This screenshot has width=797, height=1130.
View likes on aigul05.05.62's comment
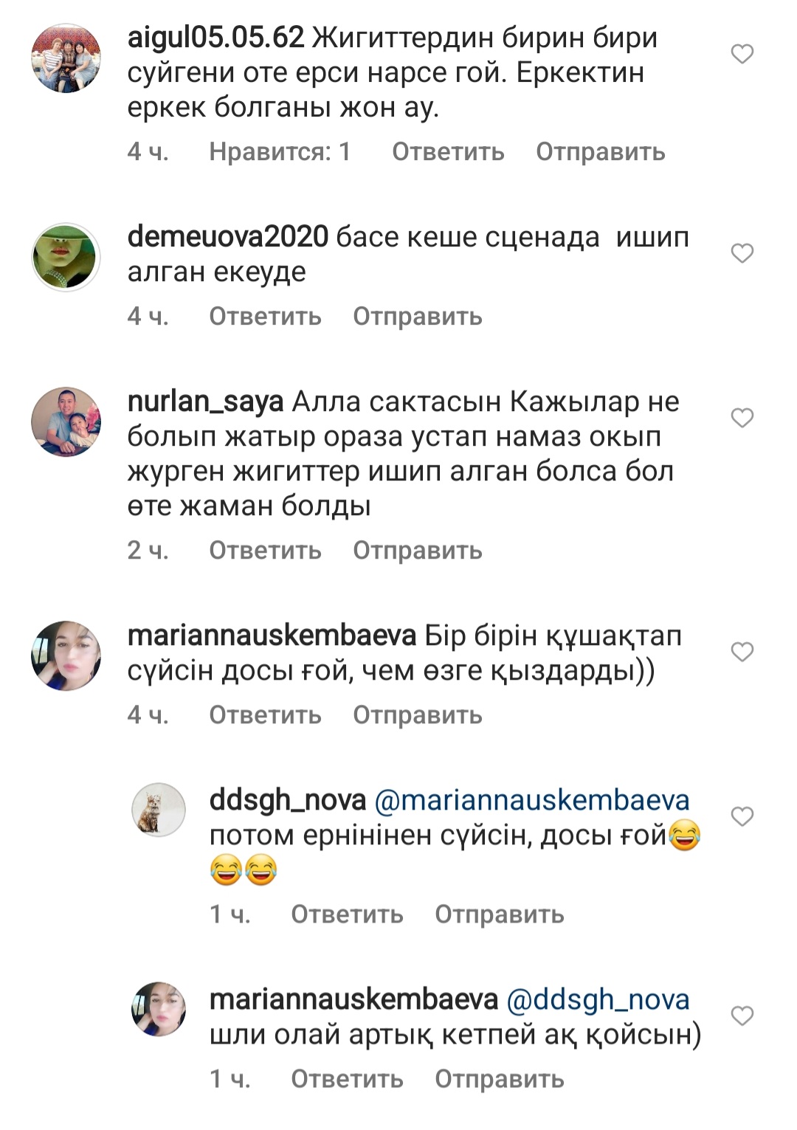tap(280, 152)
